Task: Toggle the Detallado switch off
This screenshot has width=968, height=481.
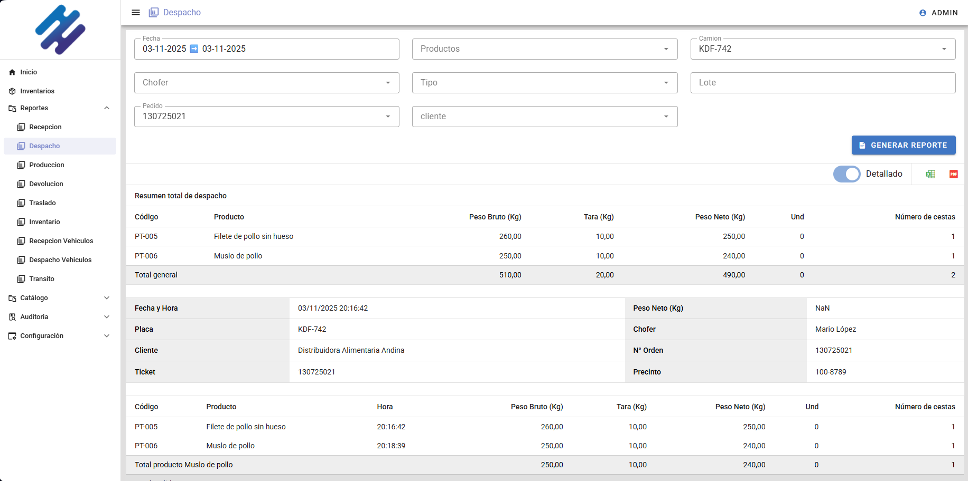Action: pyautogui.click(x=846, y=174)
